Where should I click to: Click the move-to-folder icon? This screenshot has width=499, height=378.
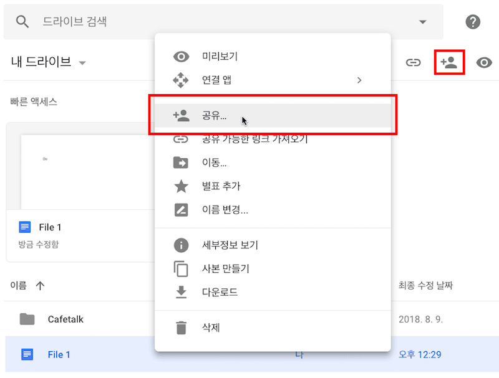pyautogui.click(x=181, y=163)
